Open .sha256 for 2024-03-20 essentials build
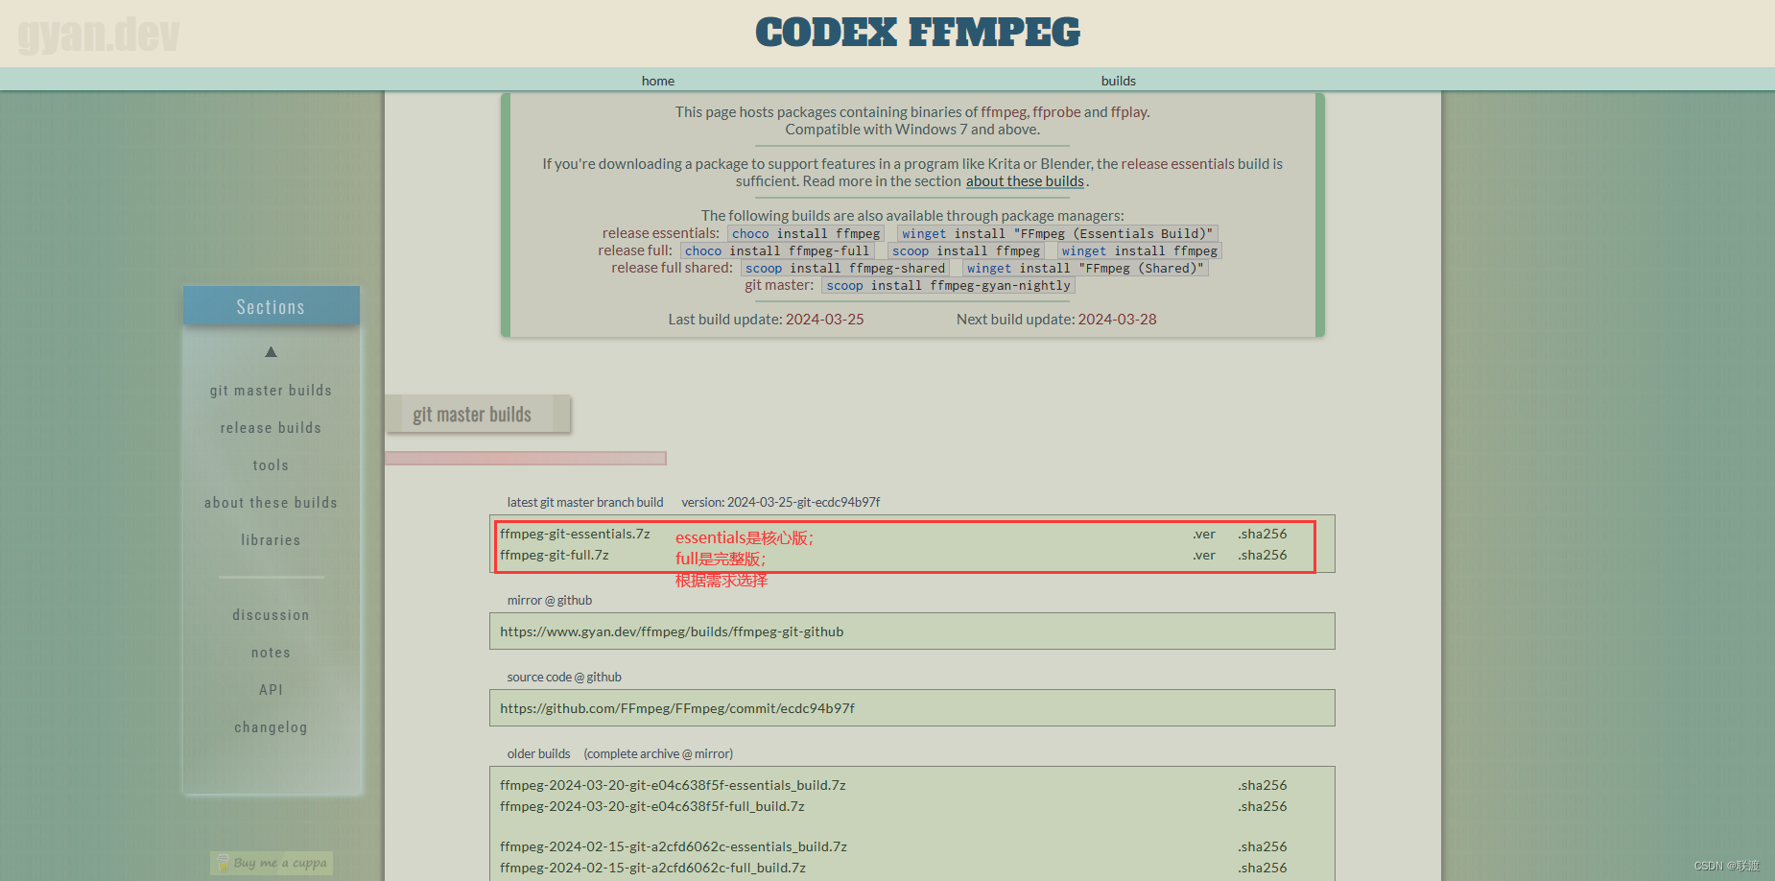 1263,785
